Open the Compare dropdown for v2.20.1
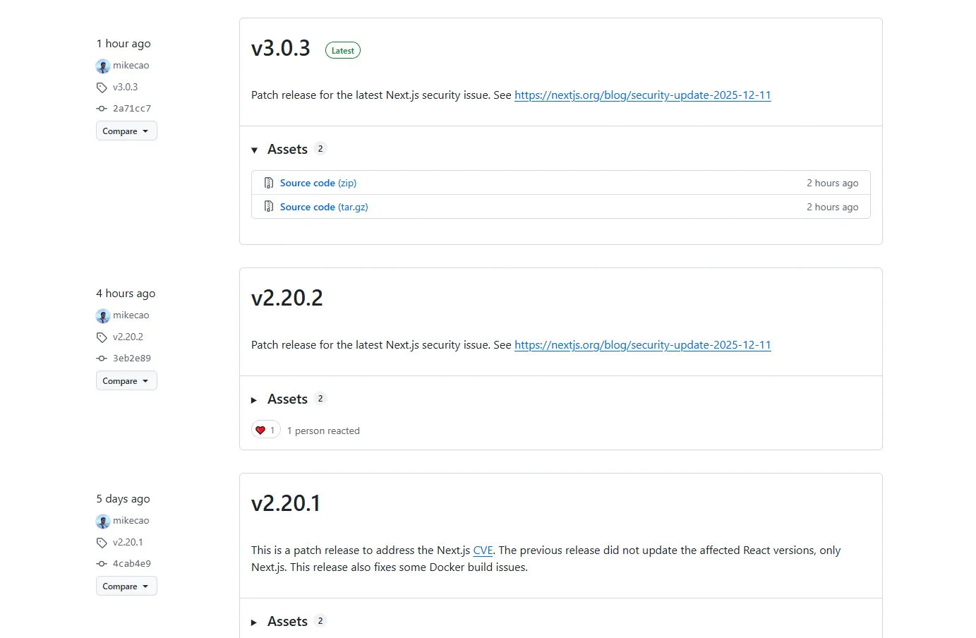The image size is (976, 638). pos(126,586)
